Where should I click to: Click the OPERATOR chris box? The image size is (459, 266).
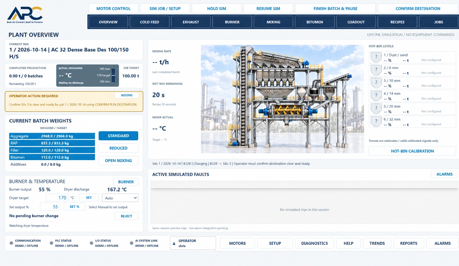(x=193, y=243)
